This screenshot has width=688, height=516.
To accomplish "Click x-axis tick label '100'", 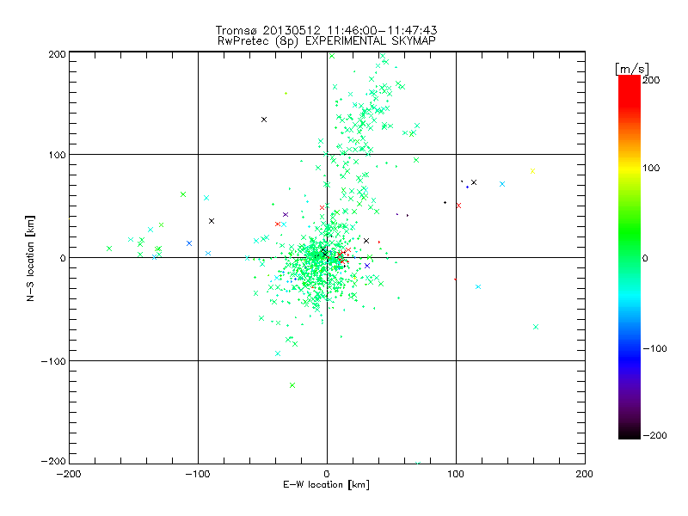I will click(x=456, y=475).
